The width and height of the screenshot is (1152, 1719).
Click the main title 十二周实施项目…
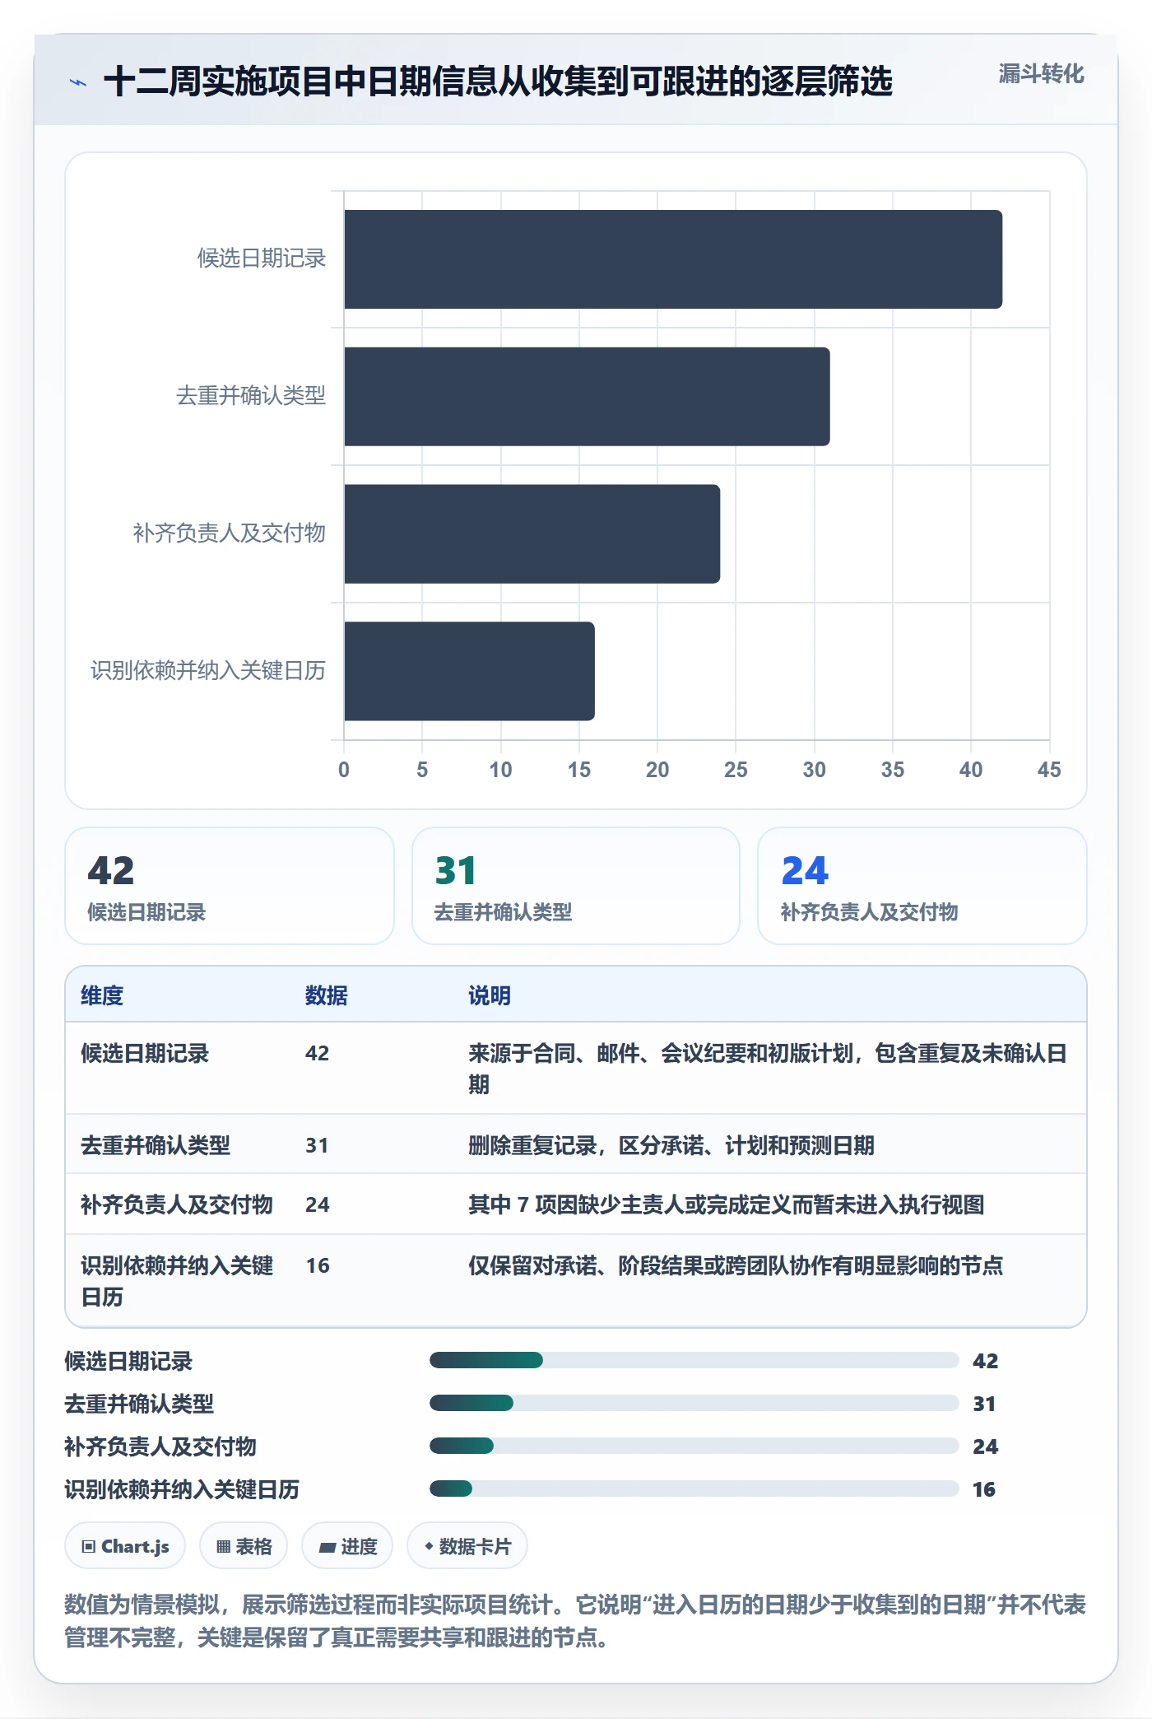(x=498, y=82)
